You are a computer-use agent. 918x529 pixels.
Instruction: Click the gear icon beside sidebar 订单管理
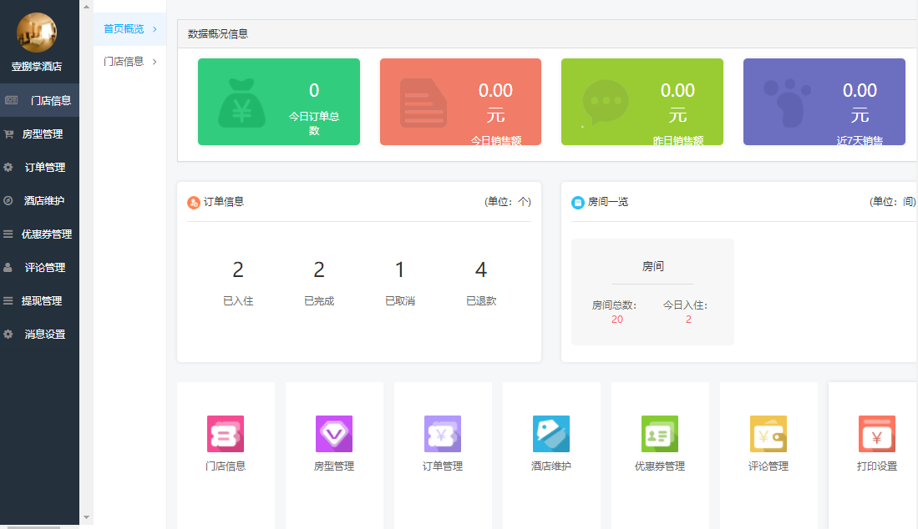(x=8, y=167)
